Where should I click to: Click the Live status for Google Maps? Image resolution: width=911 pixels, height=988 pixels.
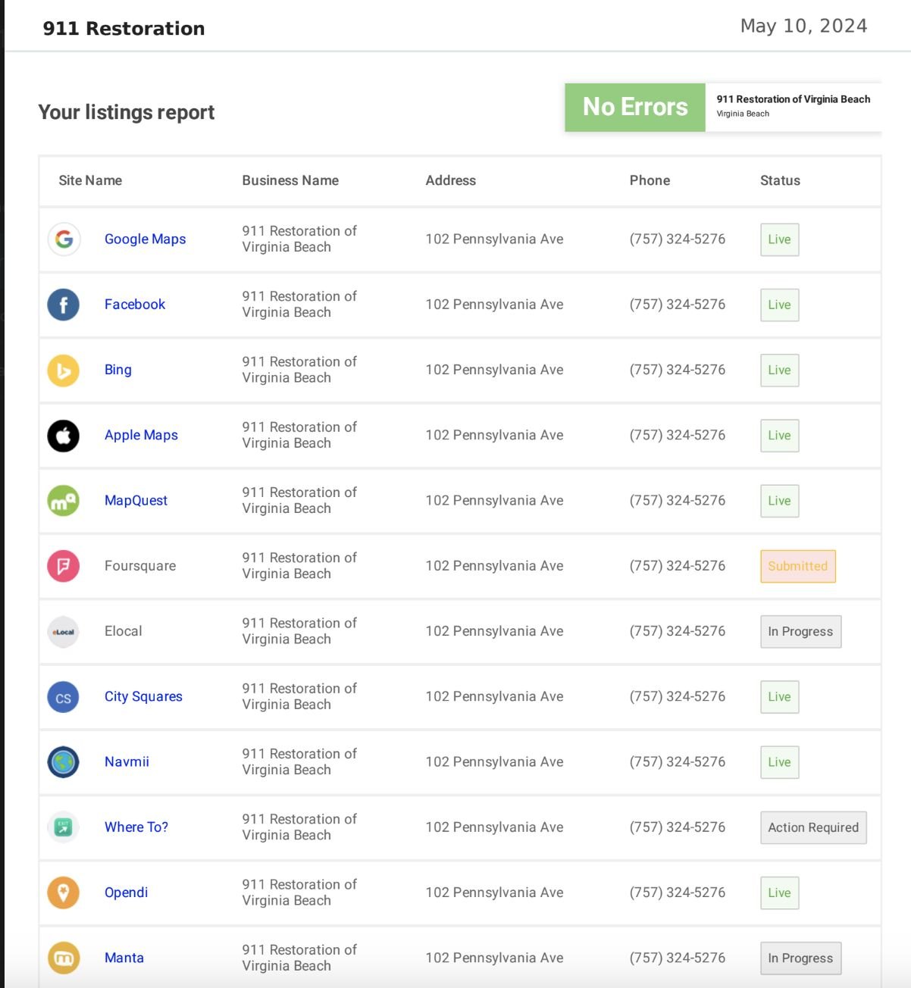pyautogui.click(x=779, y=239)
